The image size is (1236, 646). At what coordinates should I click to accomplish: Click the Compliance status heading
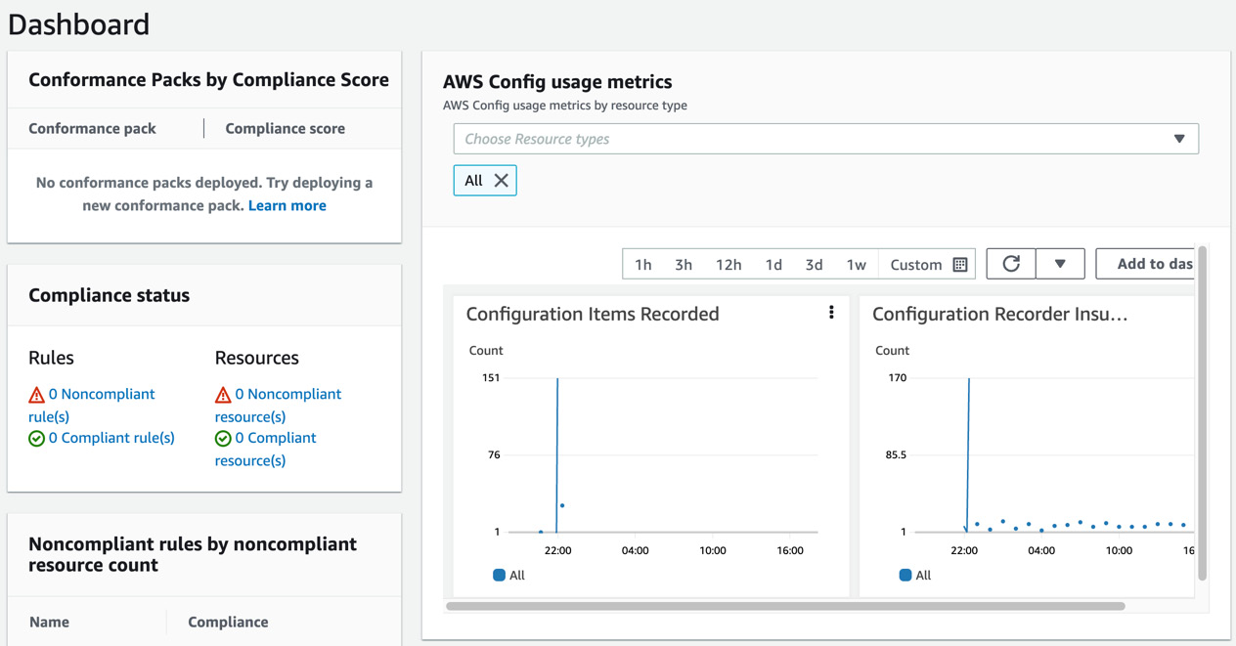click(110, 295)
